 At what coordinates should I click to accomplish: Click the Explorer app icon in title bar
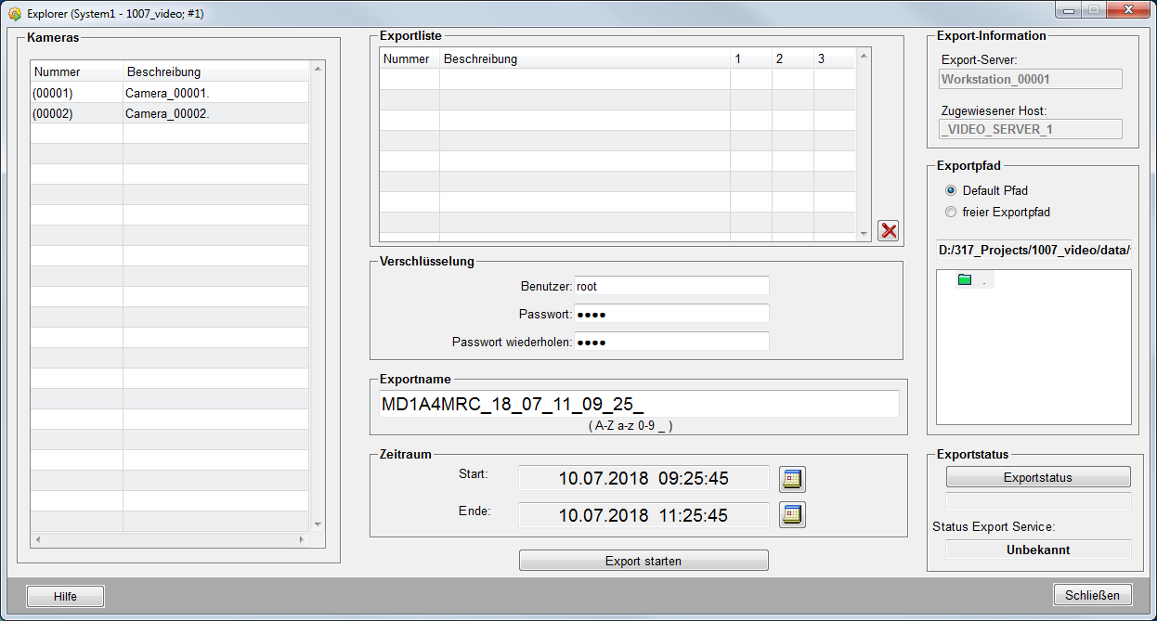15,14
